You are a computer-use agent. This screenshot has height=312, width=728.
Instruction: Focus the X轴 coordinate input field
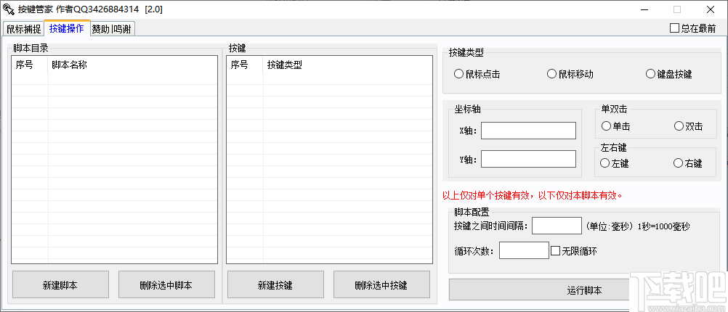click(x=528, y=131)
